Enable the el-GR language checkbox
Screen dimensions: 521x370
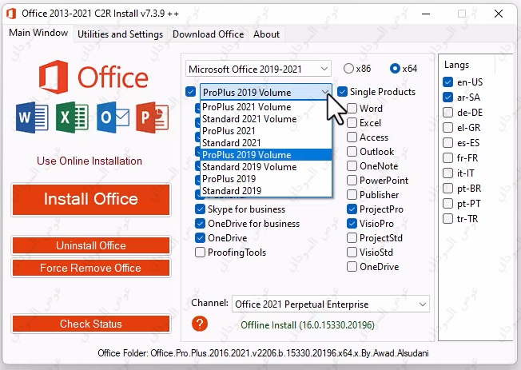tap(448, 127)
